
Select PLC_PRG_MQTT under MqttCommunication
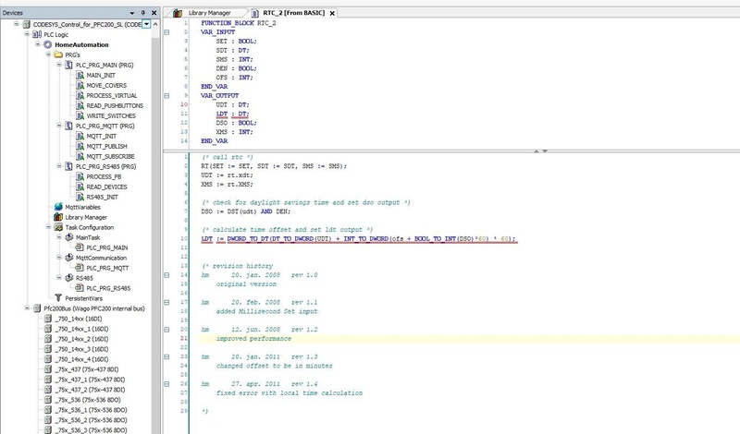(107, 268)
